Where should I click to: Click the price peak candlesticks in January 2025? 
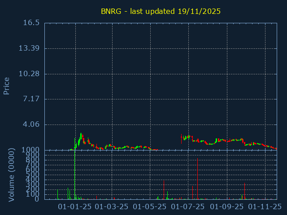tap(81, 136)
